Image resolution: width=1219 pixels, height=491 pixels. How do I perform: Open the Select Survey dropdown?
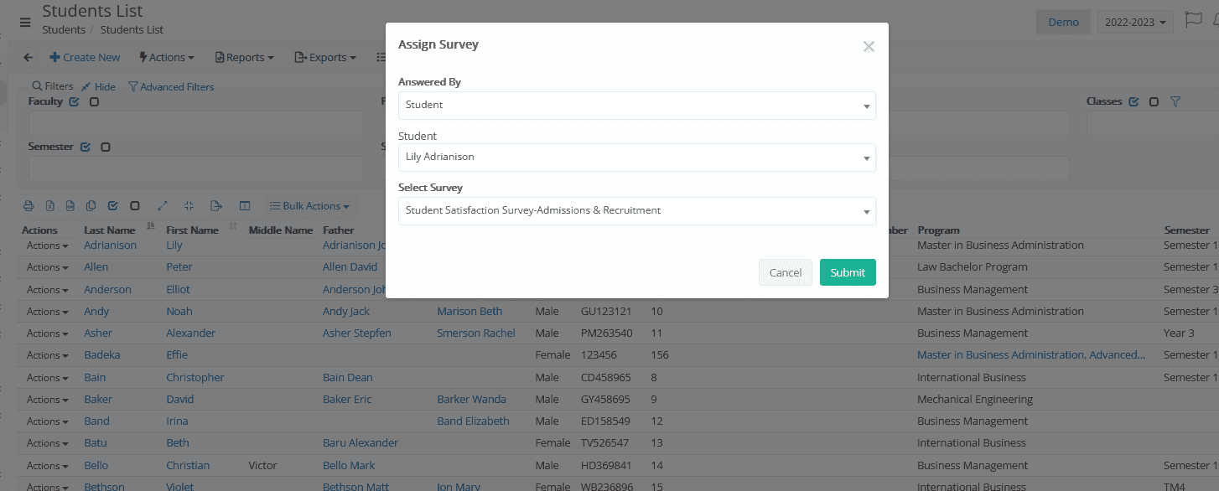[637, 211]
